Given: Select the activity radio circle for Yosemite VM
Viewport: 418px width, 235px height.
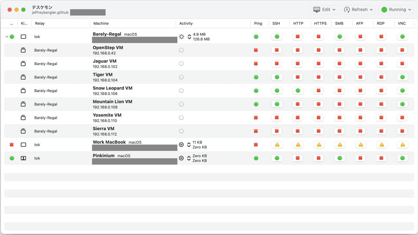Looking at the screenshot, I should point(181,118).
